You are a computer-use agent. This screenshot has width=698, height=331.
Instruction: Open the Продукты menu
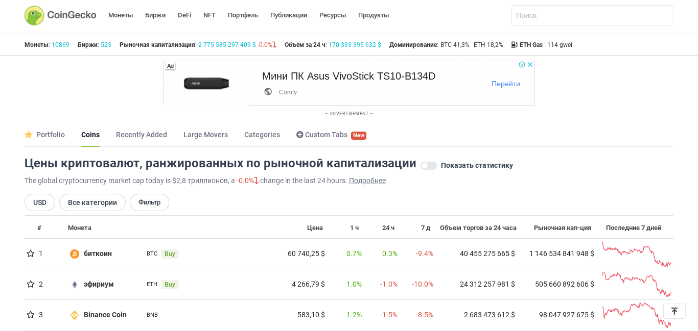[x=374, y=15]
